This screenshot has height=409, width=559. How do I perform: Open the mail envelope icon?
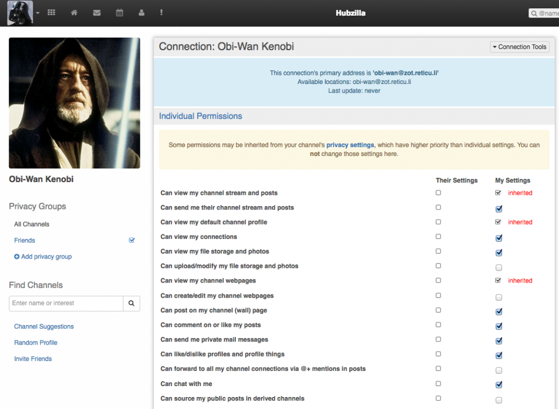(x=97, y=13)
